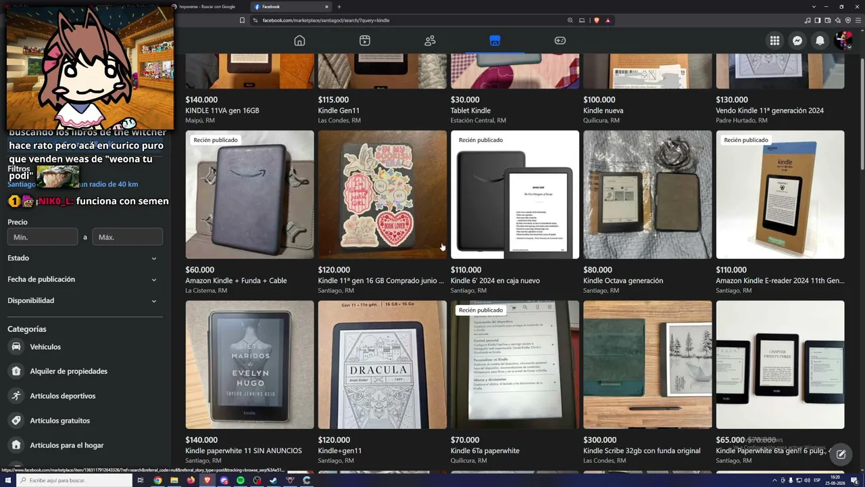The image size is (865, 487).
Task: Click the system volume speaker icon
Action: point(807,480)
